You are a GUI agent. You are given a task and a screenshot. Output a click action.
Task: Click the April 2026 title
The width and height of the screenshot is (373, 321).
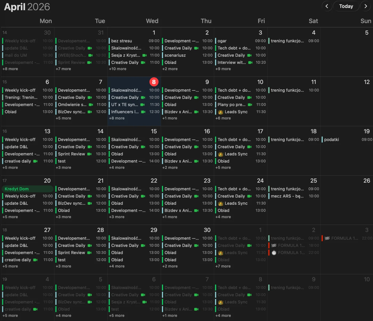pyautogui.click(x=27, y=7)
